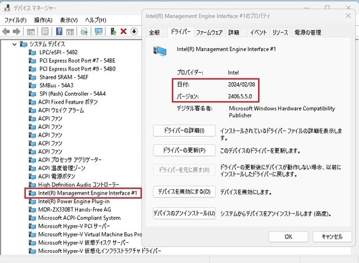Click the driver date 2024/02/08

241,84
